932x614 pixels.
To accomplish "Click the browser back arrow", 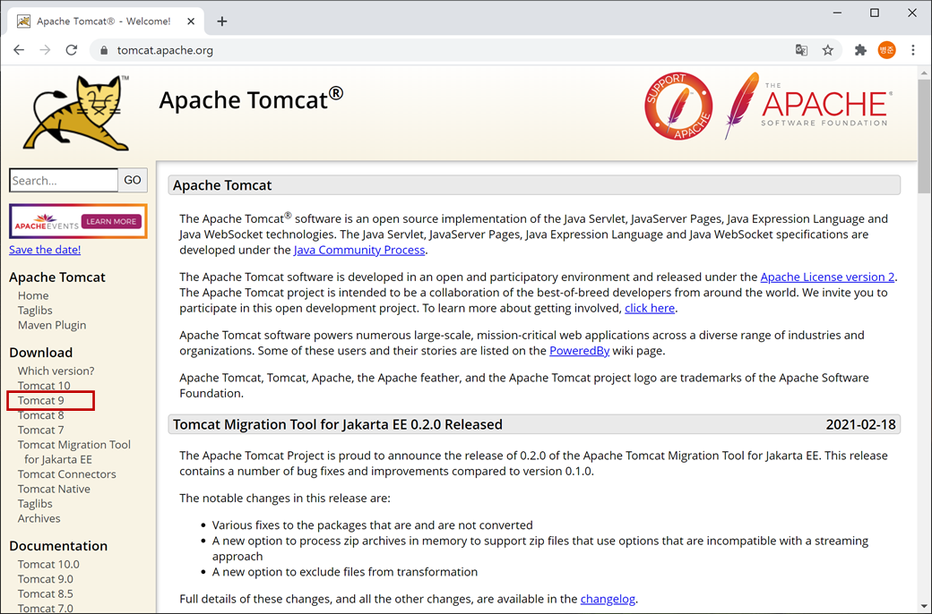I will (19, 50).
